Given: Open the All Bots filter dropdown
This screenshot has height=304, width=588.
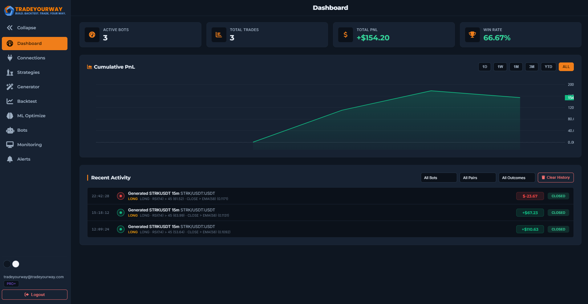Looking at the screenshot, I should click(439, 178).
